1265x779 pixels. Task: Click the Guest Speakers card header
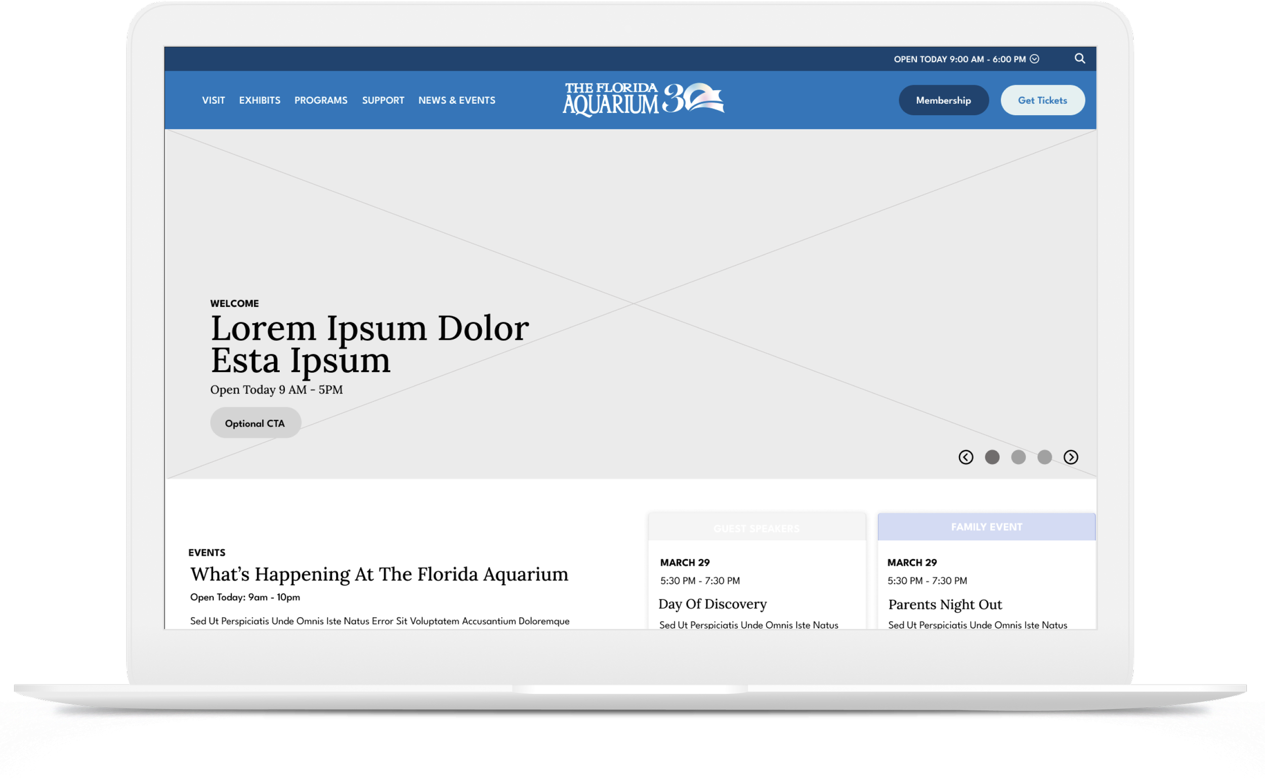click(x=756, y=528)
